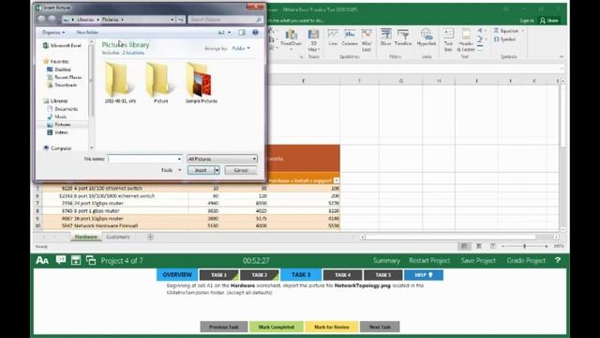600x338 pixels.
Task: Insert a Line sparkline from the ribbon
Action: [x=333, y=38]
